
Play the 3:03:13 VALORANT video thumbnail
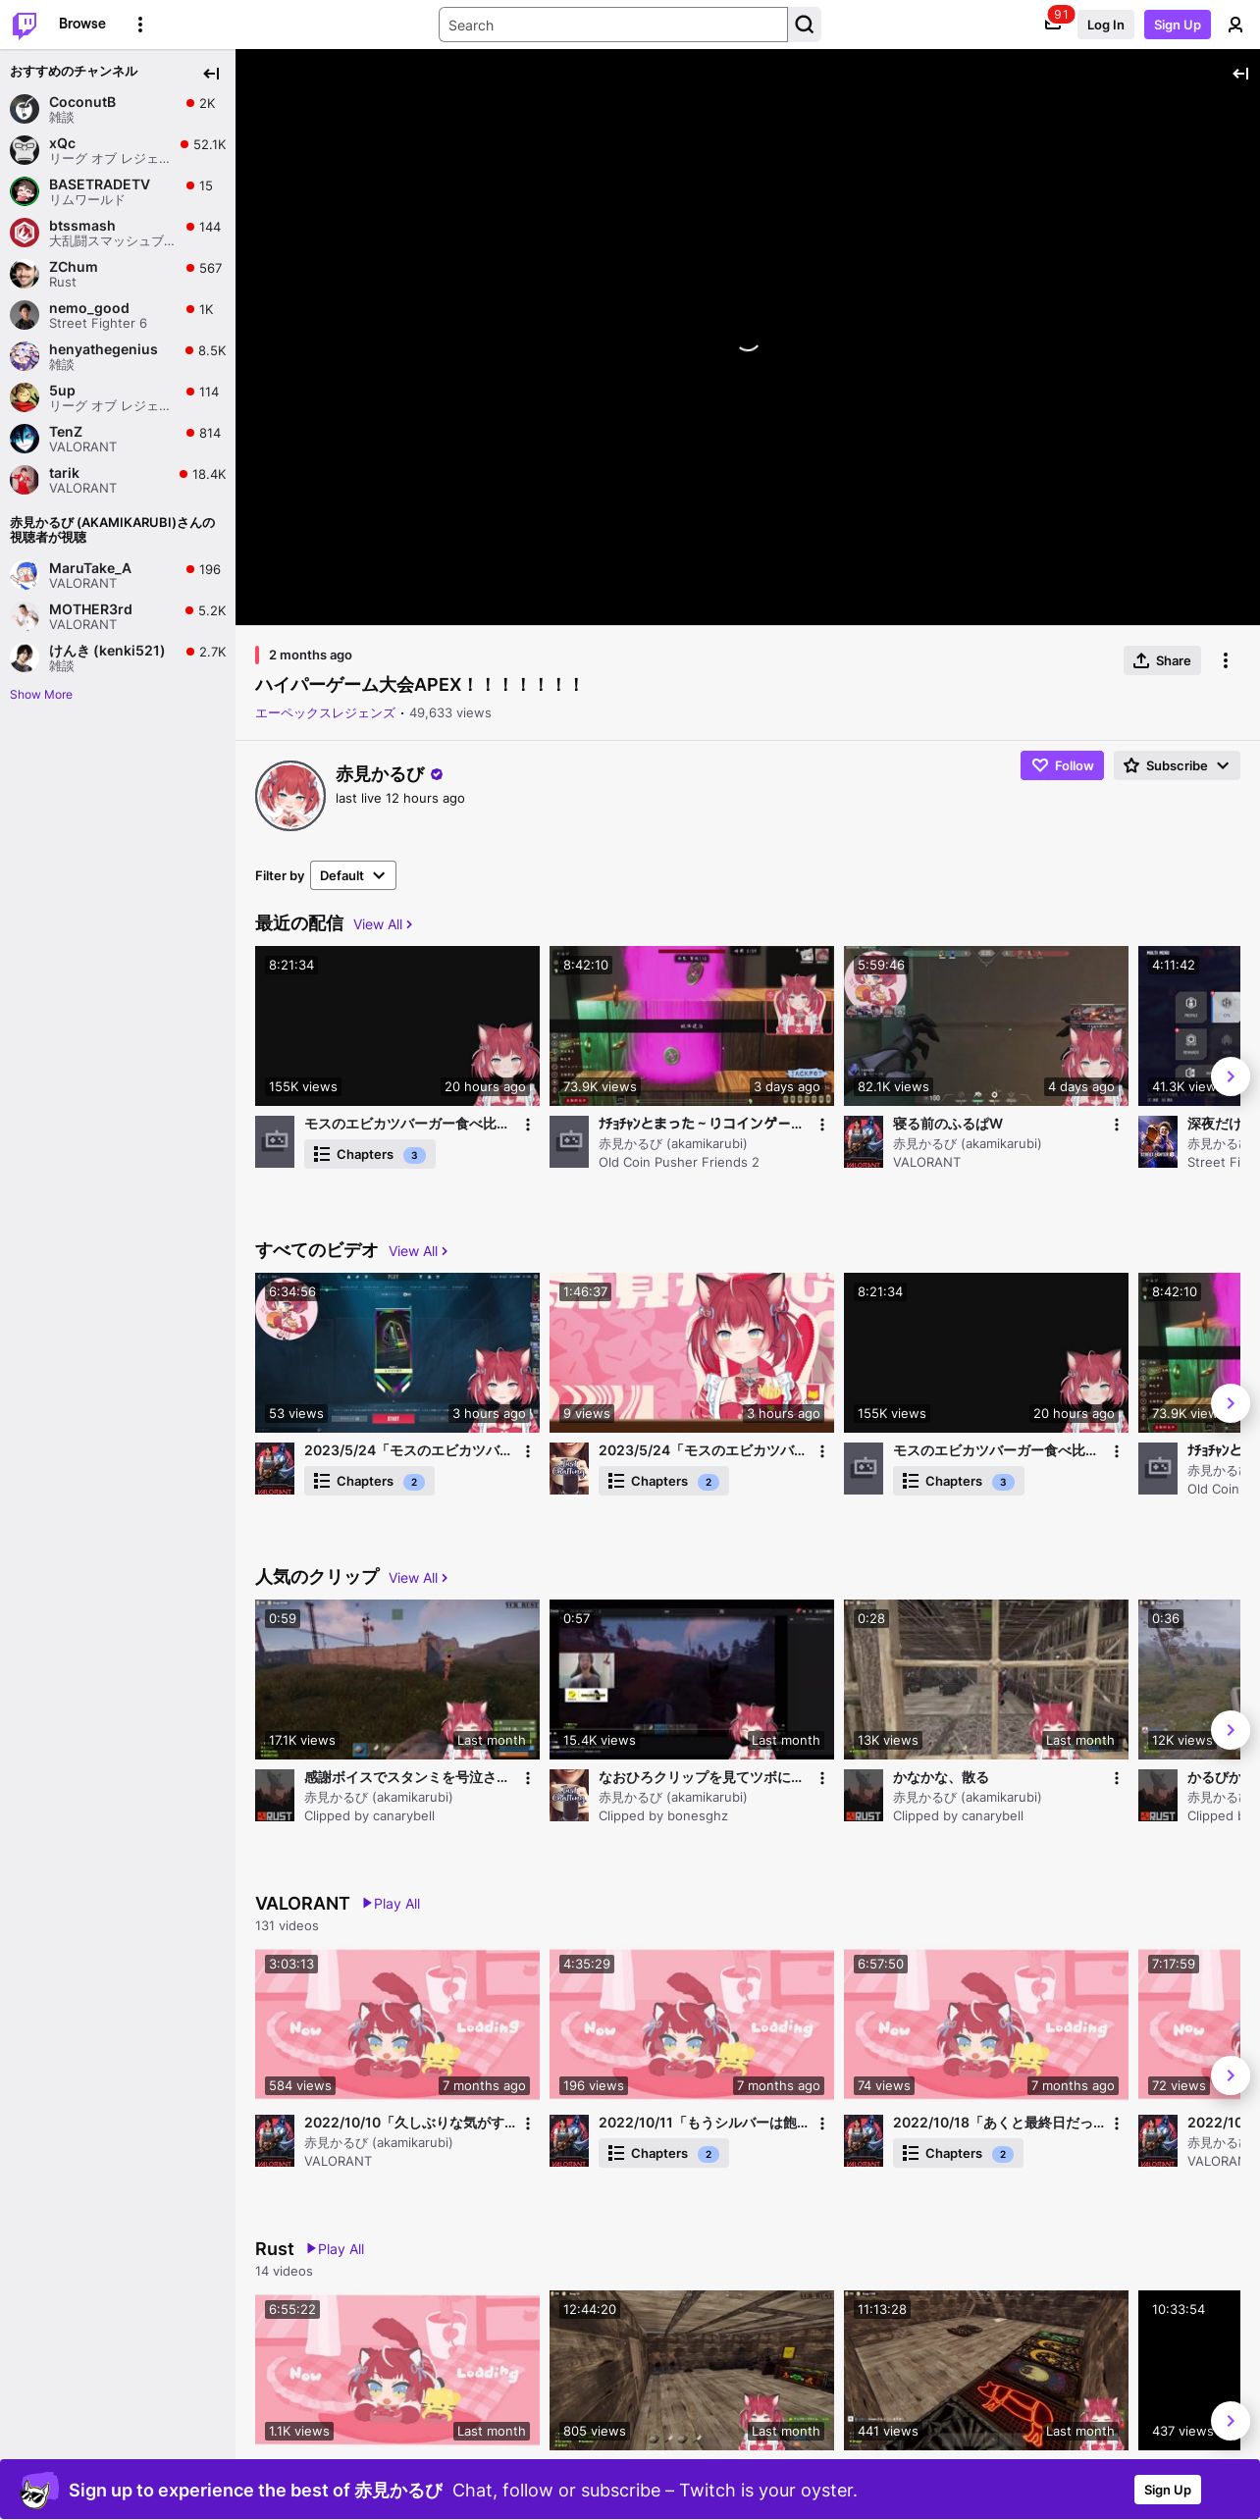pos(397,2024)
